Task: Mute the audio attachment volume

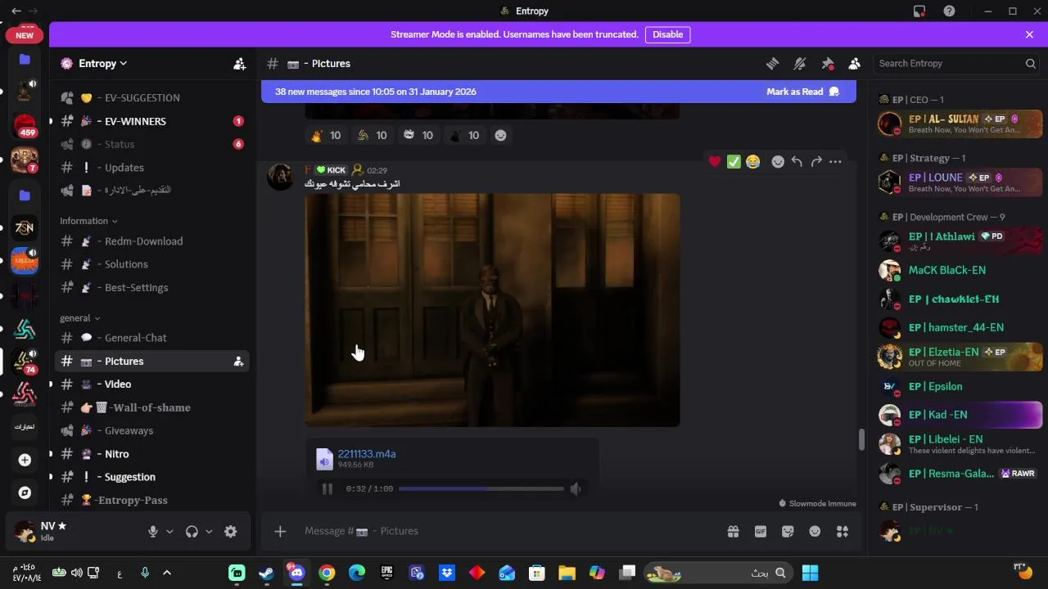Action: coord(576,489)
